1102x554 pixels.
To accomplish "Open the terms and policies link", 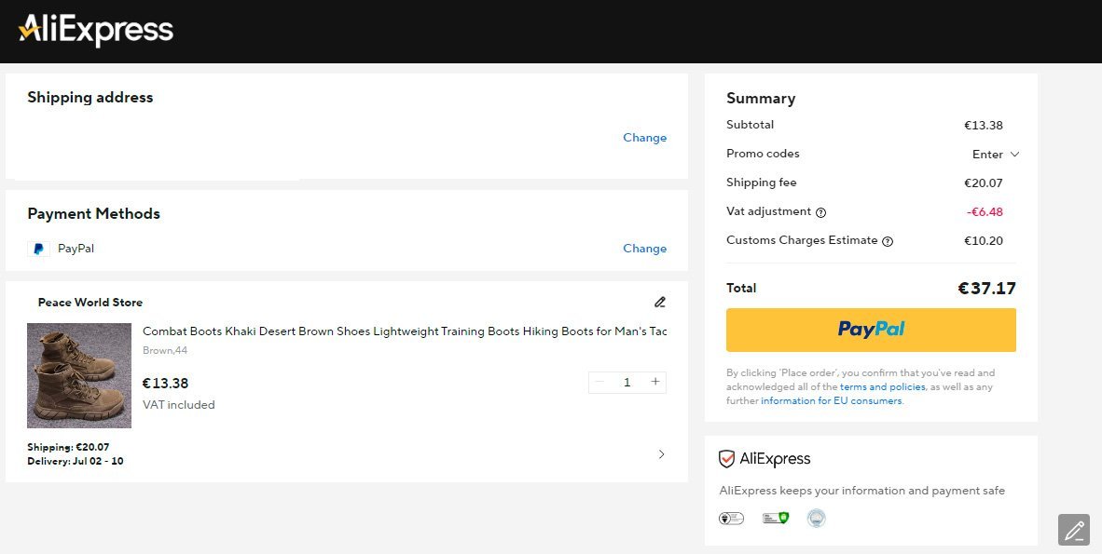I will [882, 387].
